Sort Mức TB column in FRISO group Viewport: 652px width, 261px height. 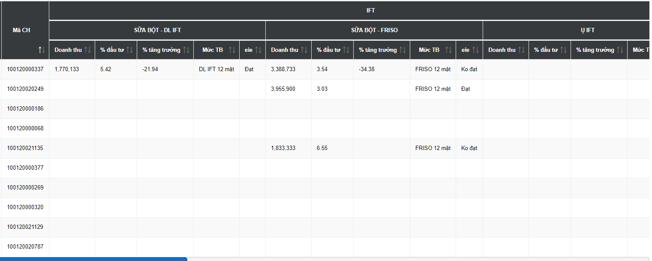click(448, 50)
